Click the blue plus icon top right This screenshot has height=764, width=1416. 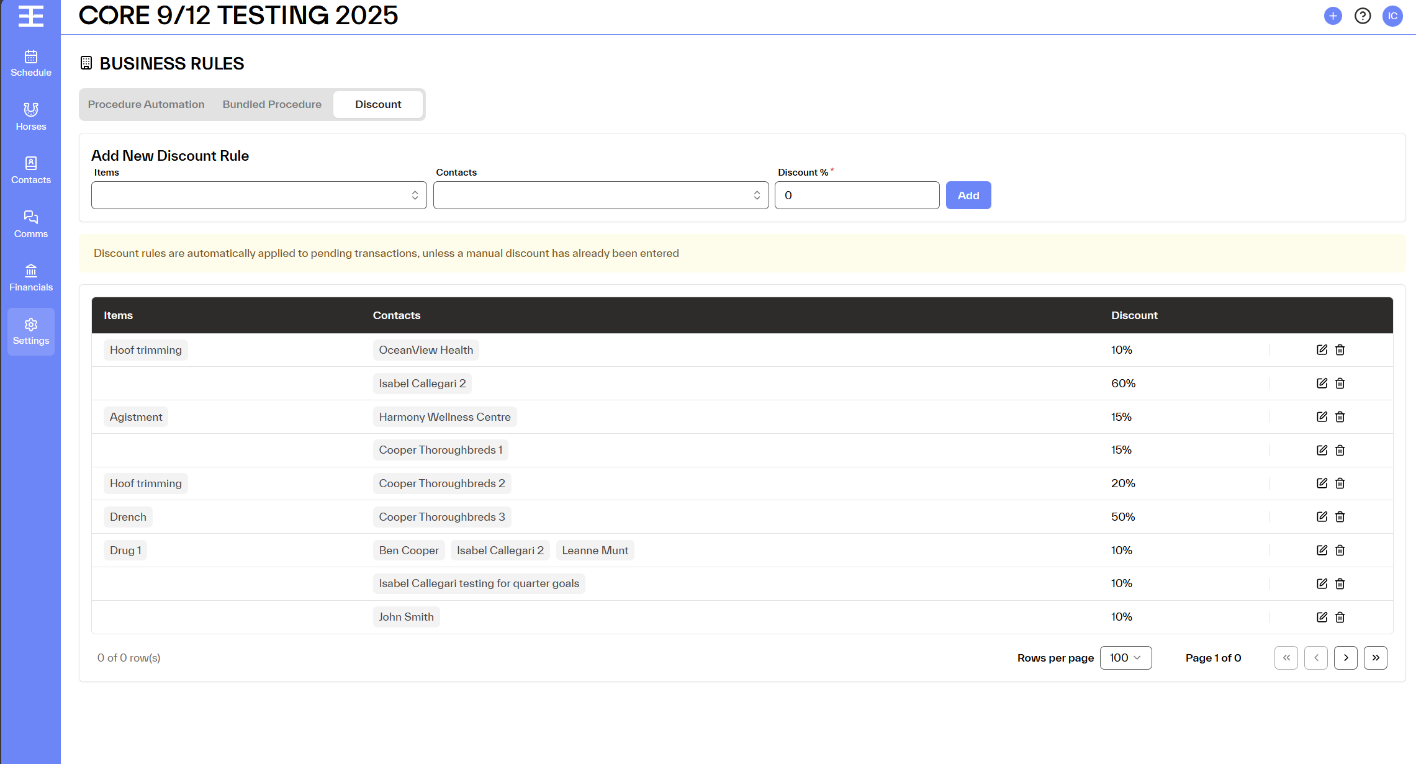[1332, 16]
